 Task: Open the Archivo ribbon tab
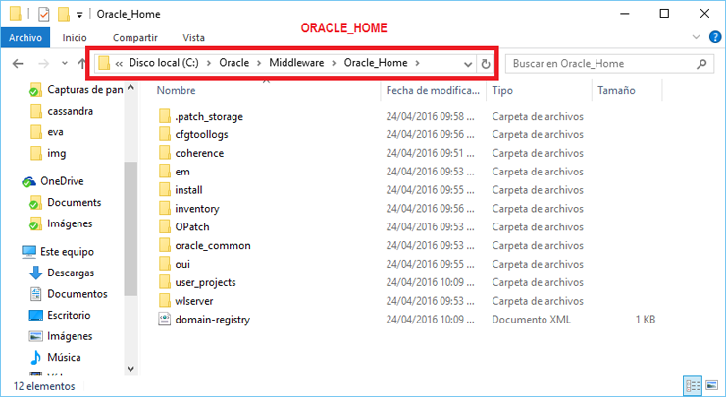(26, 38)
